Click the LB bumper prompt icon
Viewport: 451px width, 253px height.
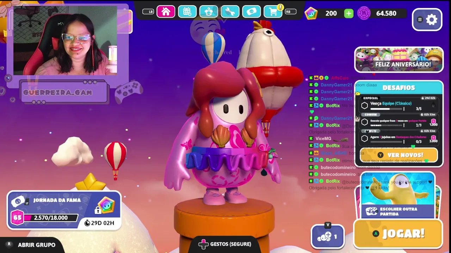(148, 12)
